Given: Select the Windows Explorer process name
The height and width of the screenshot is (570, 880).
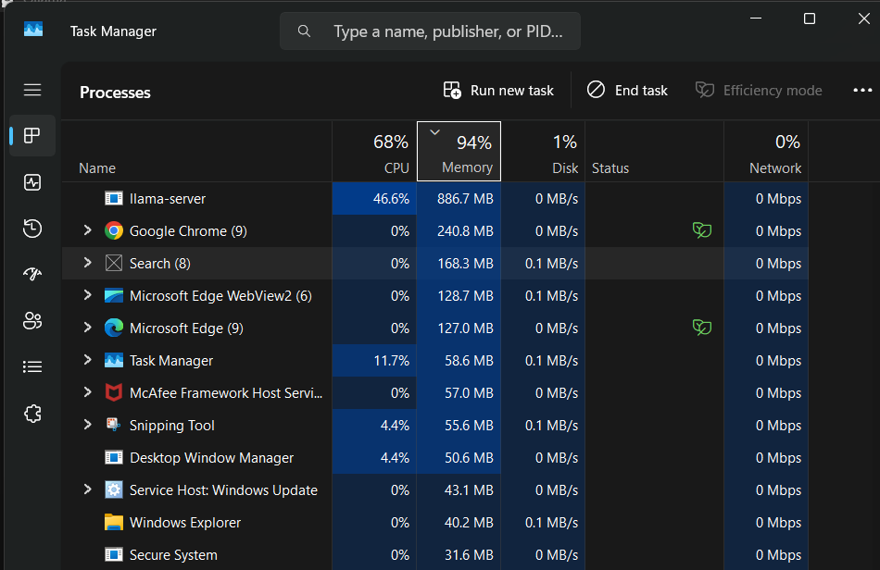Looking at the screenshot, I should pos(185,523).
